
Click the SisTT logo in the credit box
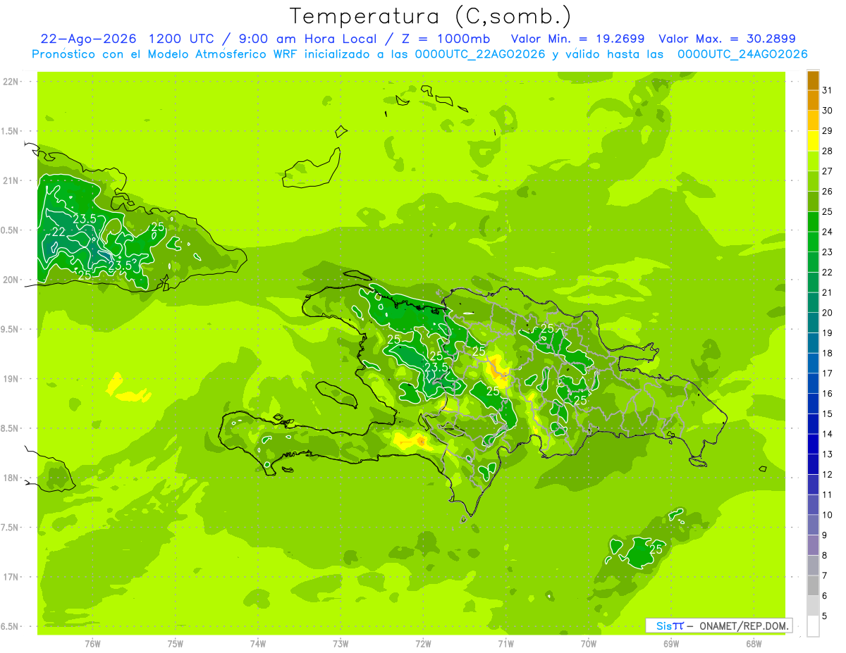click(670, 626)
